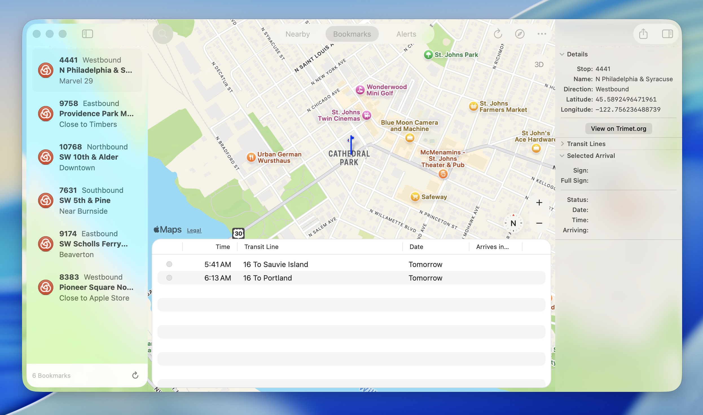This screenshot has height=415, width=703.
Task: Zoom out the map with minus
Action: click(539, 223)
